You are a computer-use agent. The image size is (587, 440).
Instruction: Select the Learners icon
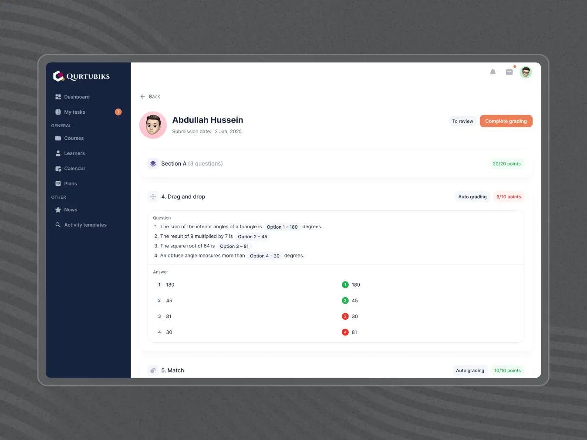pyautogui.click(x=58, y=153)
